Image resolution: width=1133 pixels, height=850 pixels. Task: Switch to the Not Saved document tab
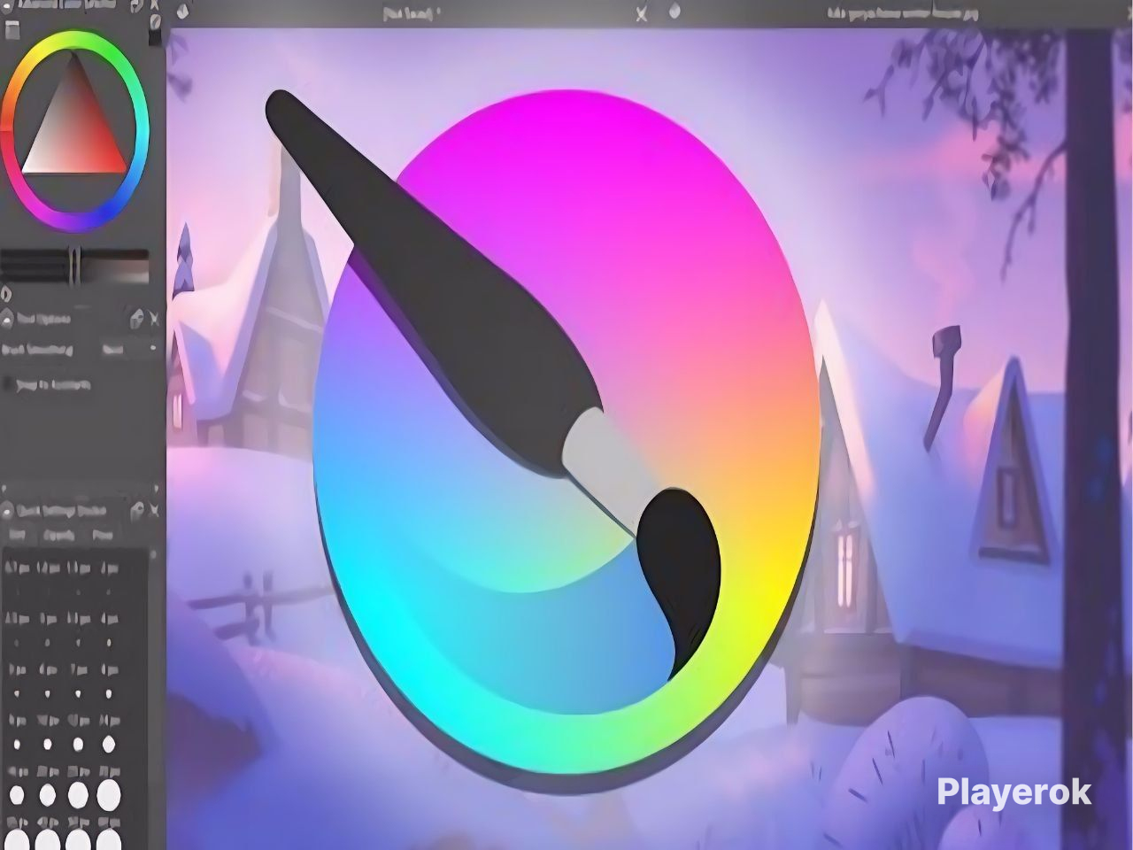[413, 12]
